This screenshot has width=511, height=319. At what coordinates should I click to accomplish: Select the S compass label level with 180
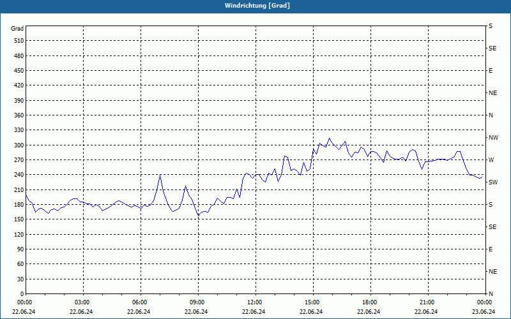pos(491,205)
